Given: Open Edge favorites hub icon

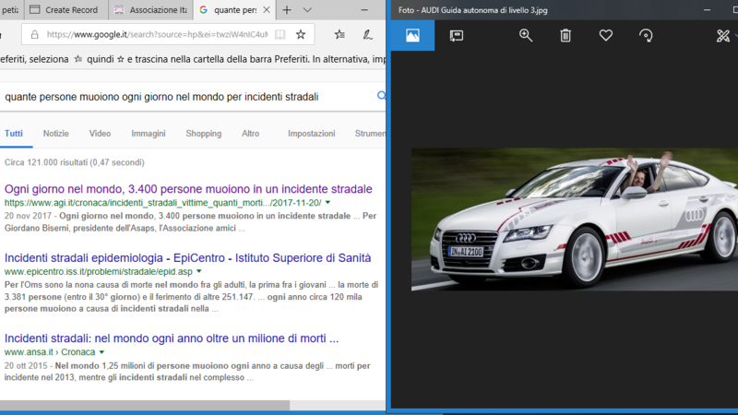Looking at the screenshot, I should pos(339,34).
